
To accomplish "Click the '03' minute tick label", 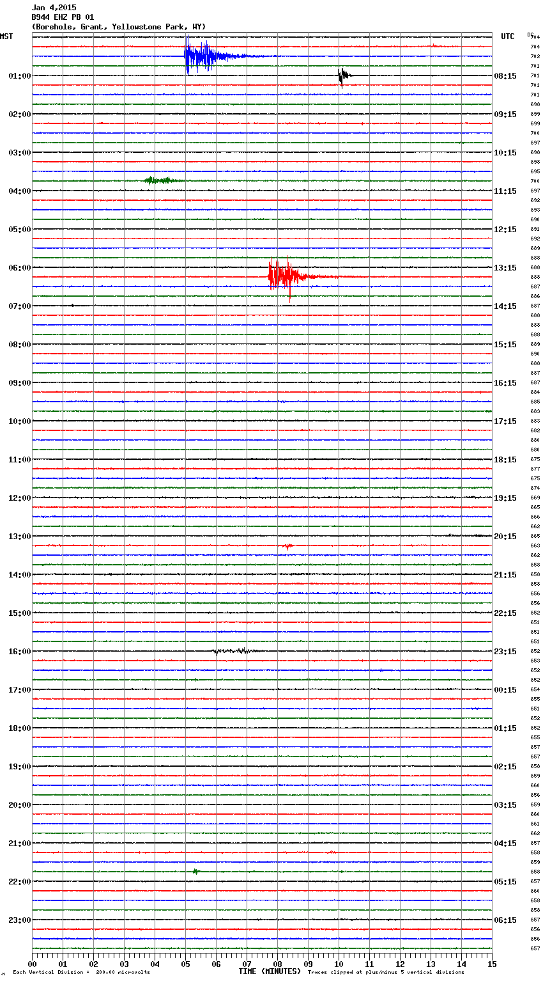I will pyautogui.click(x=124, y=964).
